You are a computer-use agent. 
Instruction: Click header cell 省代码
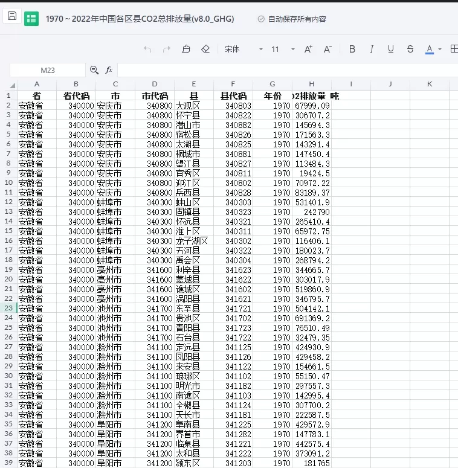tap(76, 96)
